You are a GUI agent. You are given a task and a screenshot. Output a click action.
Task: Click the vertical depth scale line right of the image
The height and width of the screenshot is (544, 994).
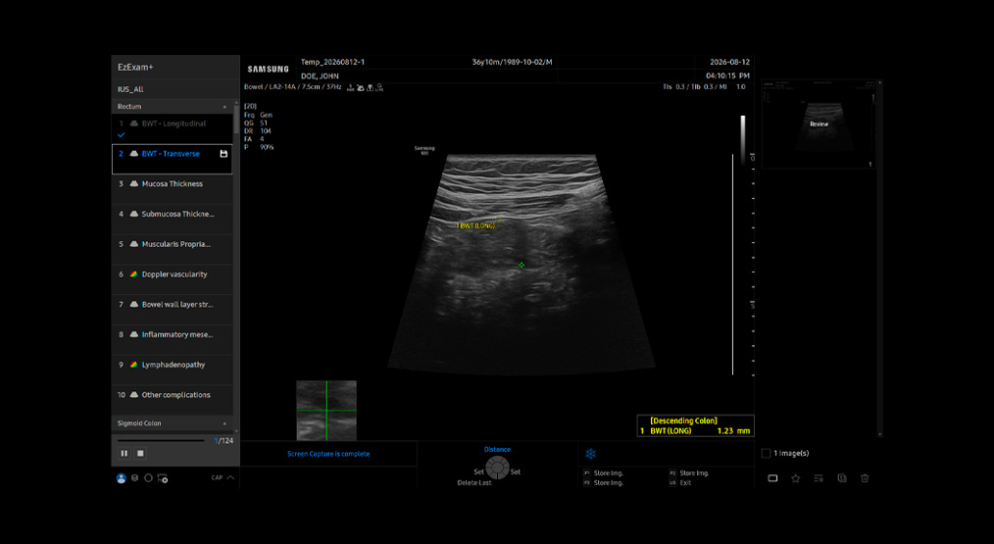pos(733,265)
